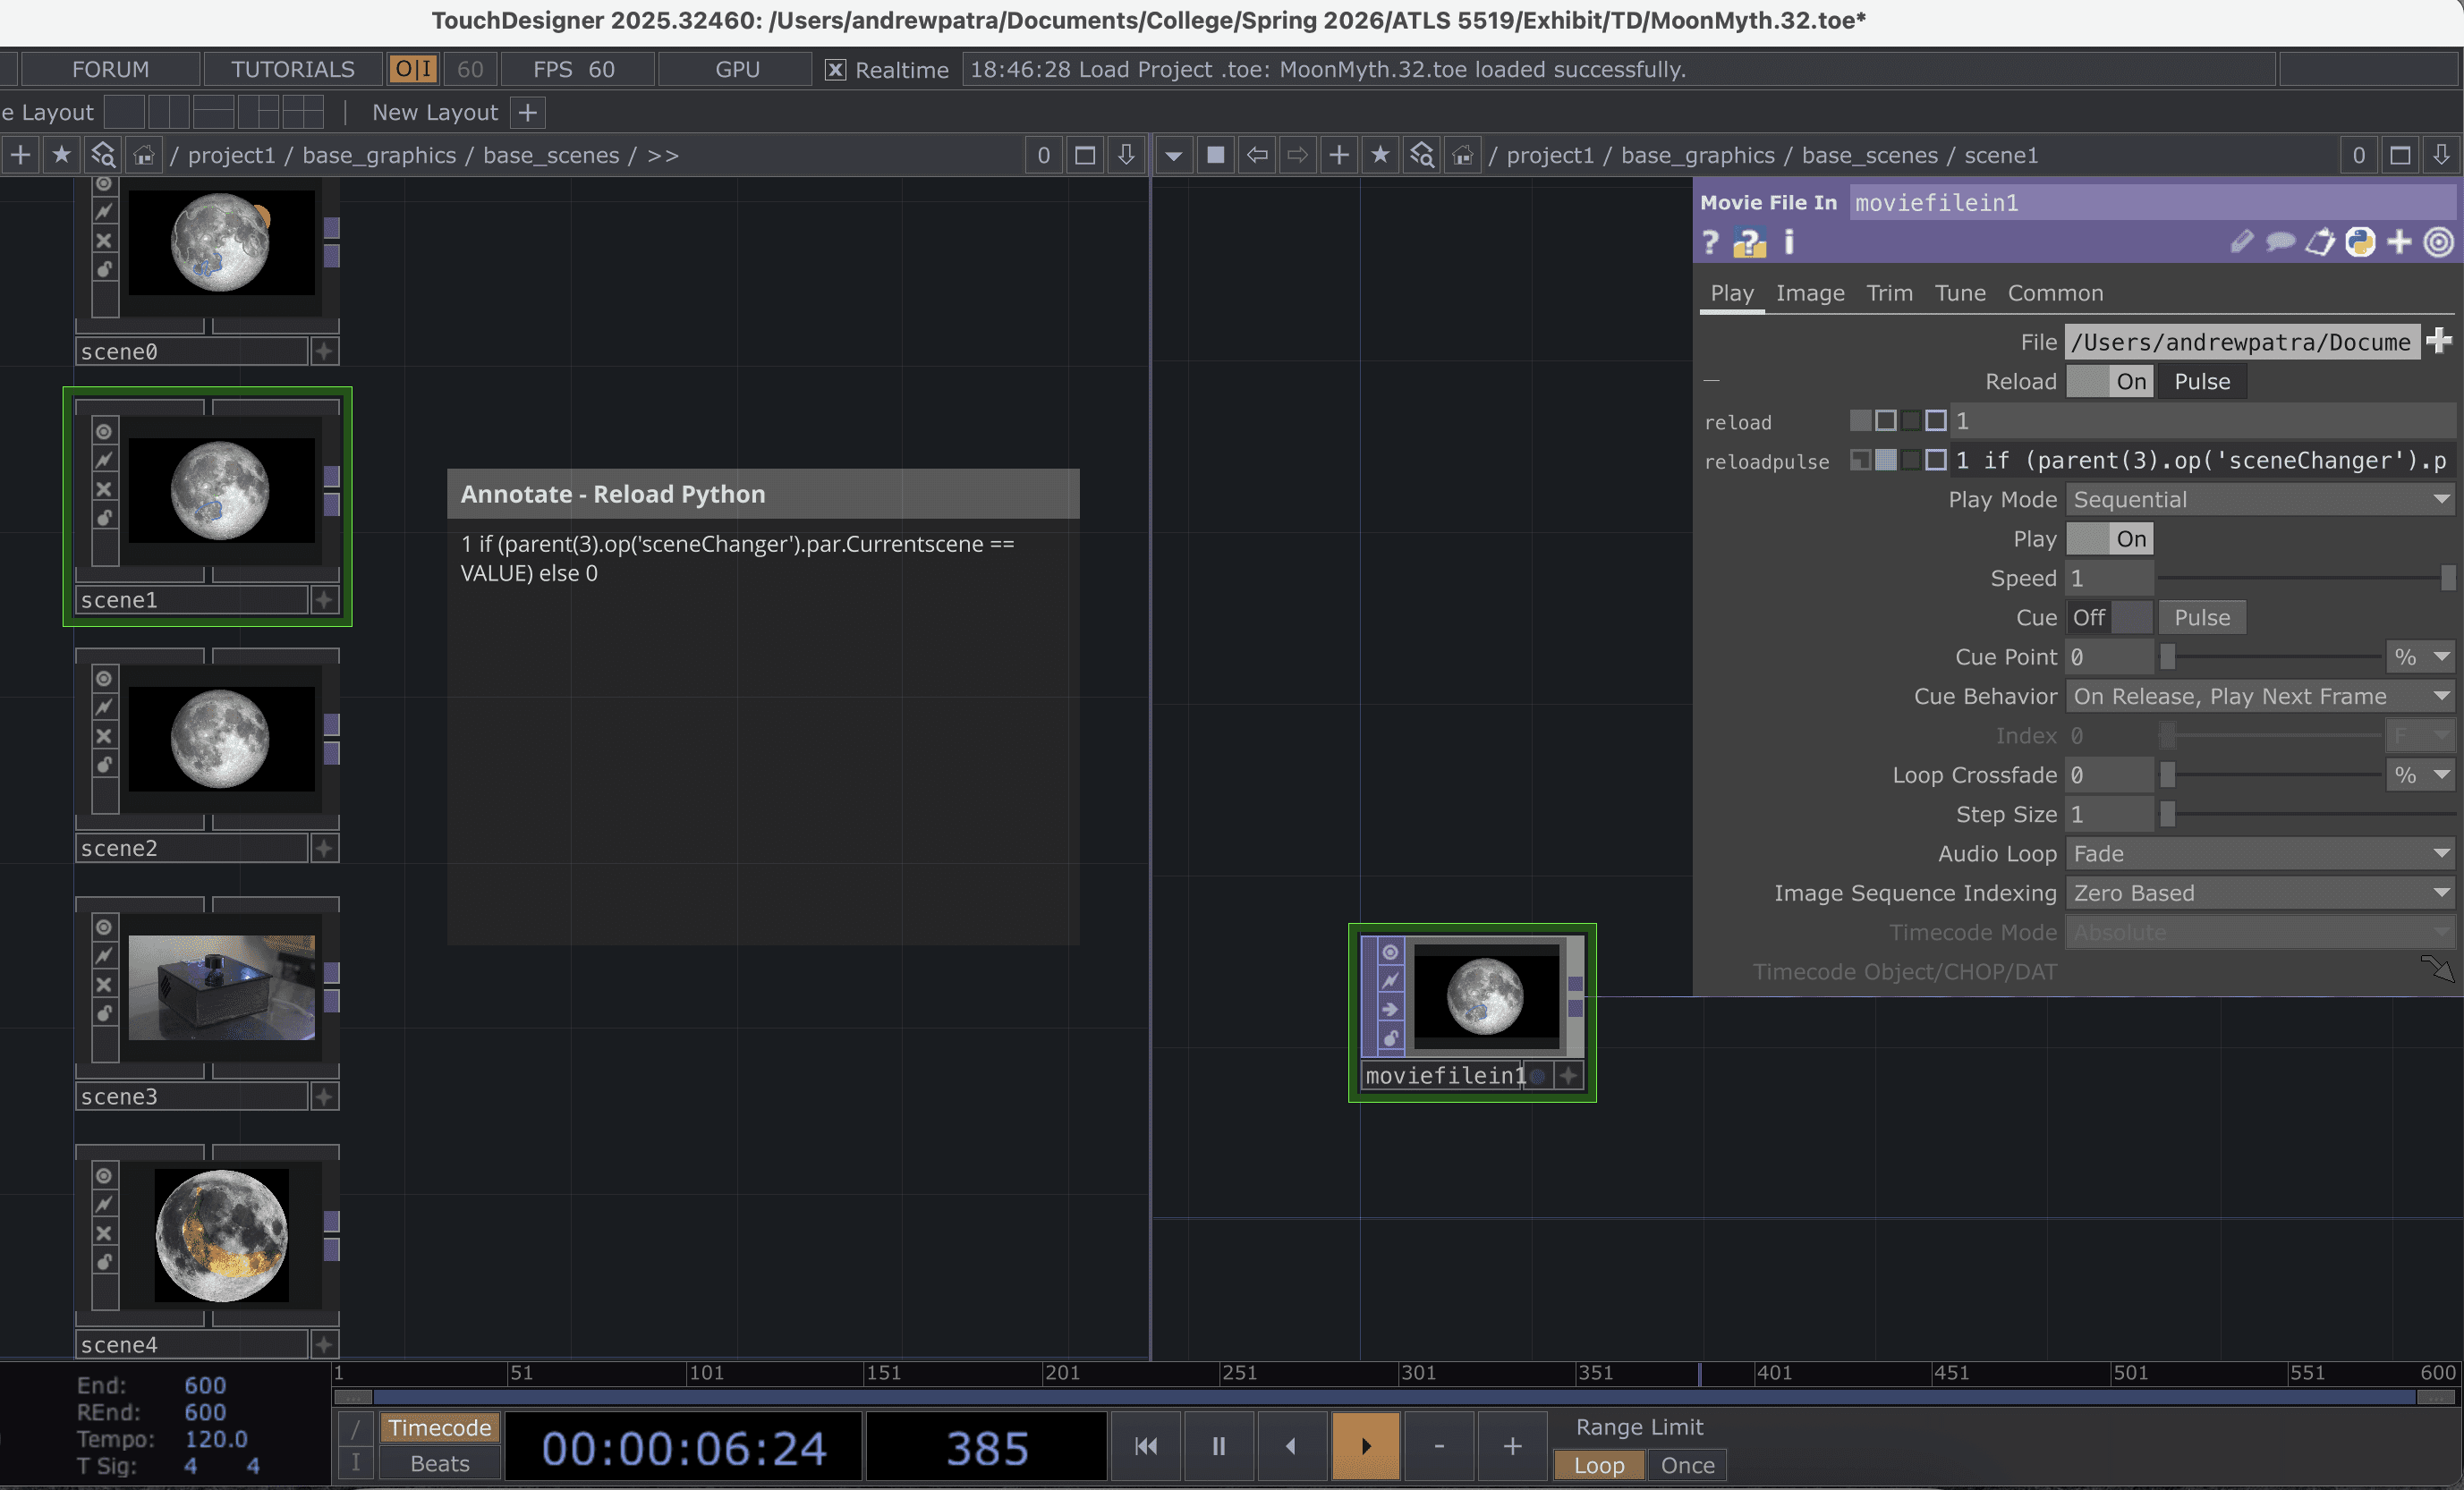Image resolution: width=2464 pixels, height=1490 pixels.
Task: Click the Python help icon in parameter header
Action: pyautogui.click(x=1749, y=243)
